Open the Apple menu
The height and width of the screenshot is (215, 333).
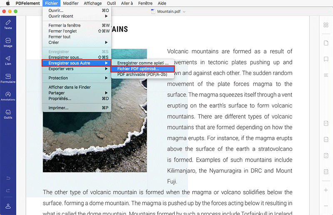[7, 3]
